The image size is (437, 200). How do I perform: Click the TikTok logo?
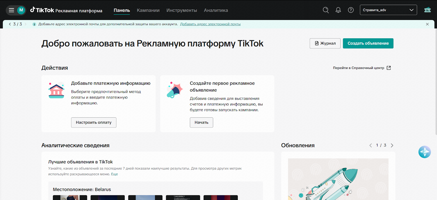(x=42, y=10)
